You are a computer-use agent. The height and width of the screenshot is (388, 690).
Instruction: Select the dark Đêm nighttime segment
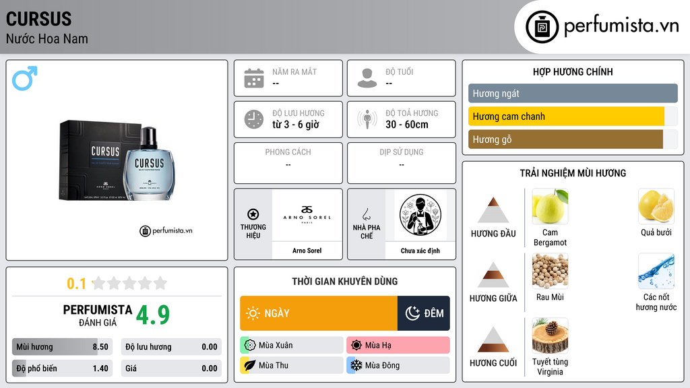[423, 313]
